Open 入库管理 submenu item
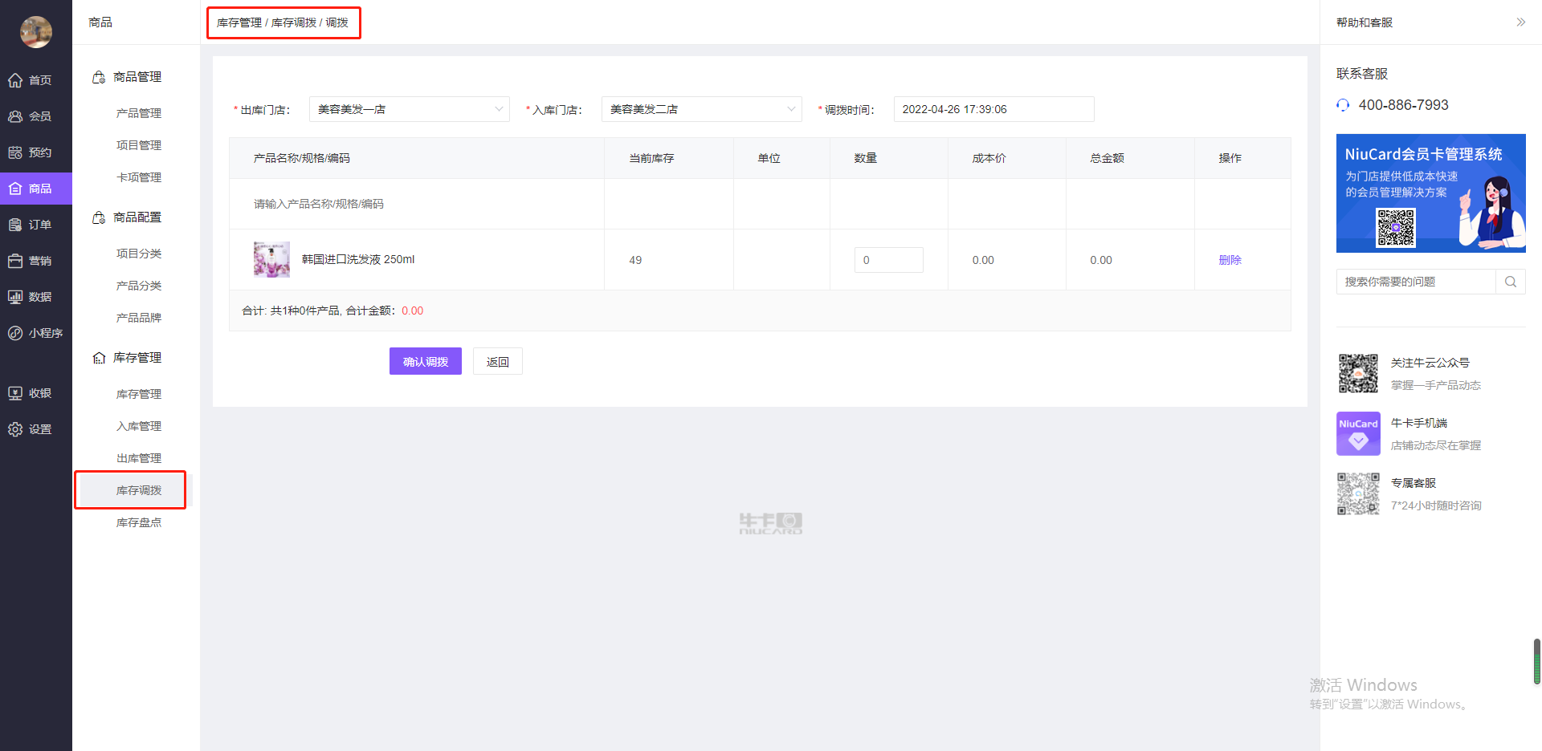The image size is (1542, 751). [139, 426]
